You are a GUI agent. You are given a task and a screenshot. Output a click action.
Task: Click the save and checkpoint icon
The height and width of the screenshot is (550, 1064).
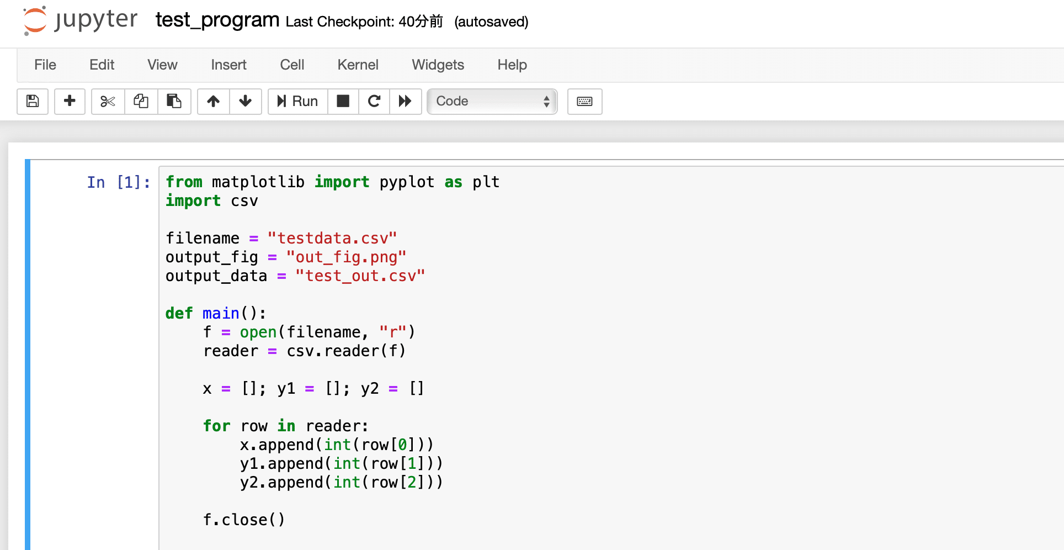[x=33, y=101]
